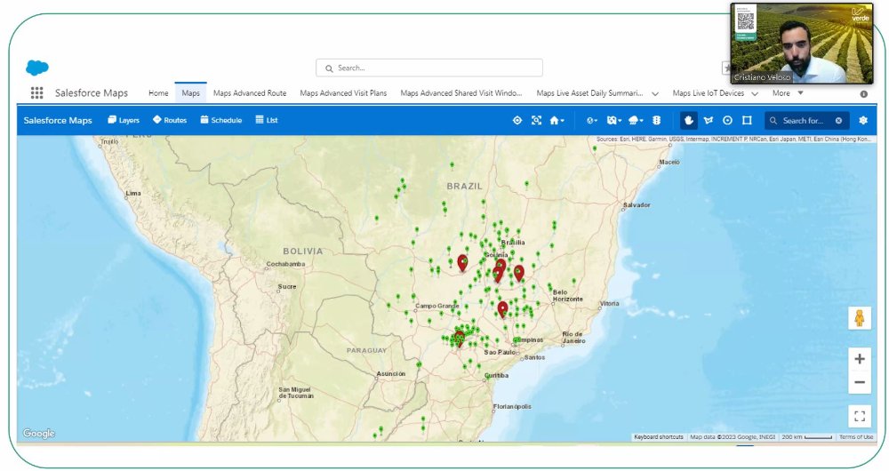This screenshot has width=889, height=471.
Task: Open the weather layer dropdown
Action: click(636, 120)
